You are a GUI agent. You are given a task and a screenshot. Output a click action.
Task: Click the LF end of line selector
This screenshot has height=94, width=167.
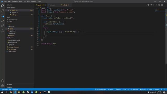pyautogui.click(x=128, y=89)
